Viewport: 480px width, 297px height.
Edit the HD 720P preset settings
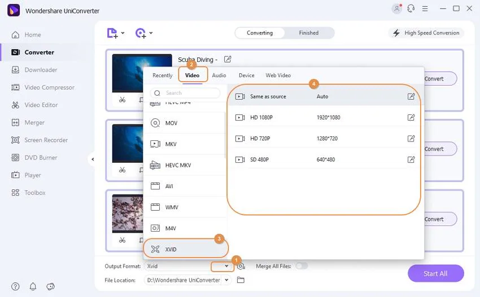click(x=411, y=139)
